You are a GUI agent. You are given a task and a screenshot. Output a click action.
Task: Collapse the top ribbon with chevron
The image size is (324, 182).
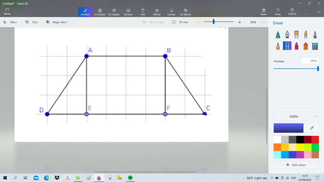point(319,12)
